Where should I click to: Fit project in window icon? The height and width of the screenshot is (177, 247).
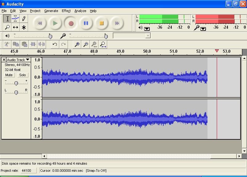coord(103,44)
